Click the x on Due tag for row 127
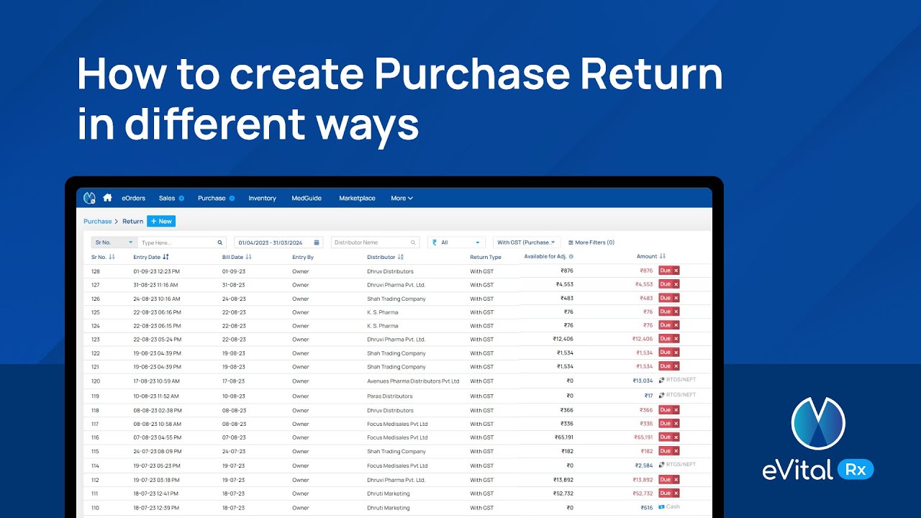 point(676,284)
